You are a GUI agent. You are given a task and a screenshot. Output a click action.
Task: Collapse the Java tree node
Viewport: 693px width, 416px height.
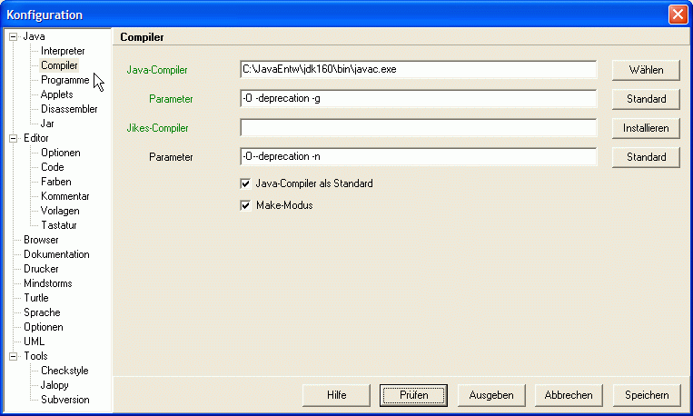pos(14,36)
